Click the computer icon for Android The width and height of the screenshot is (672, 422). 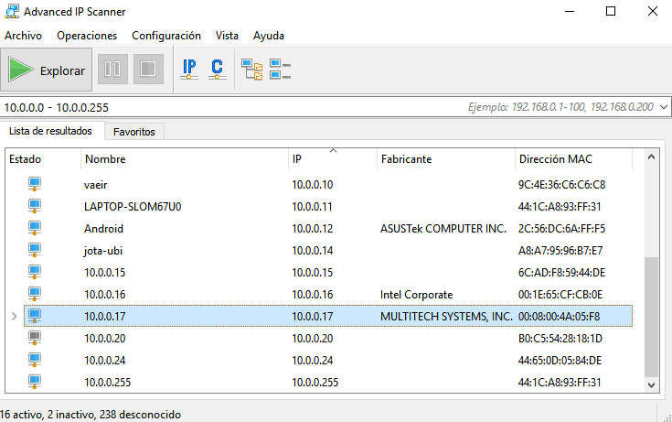pyautogui.click(x=35, y=228)
